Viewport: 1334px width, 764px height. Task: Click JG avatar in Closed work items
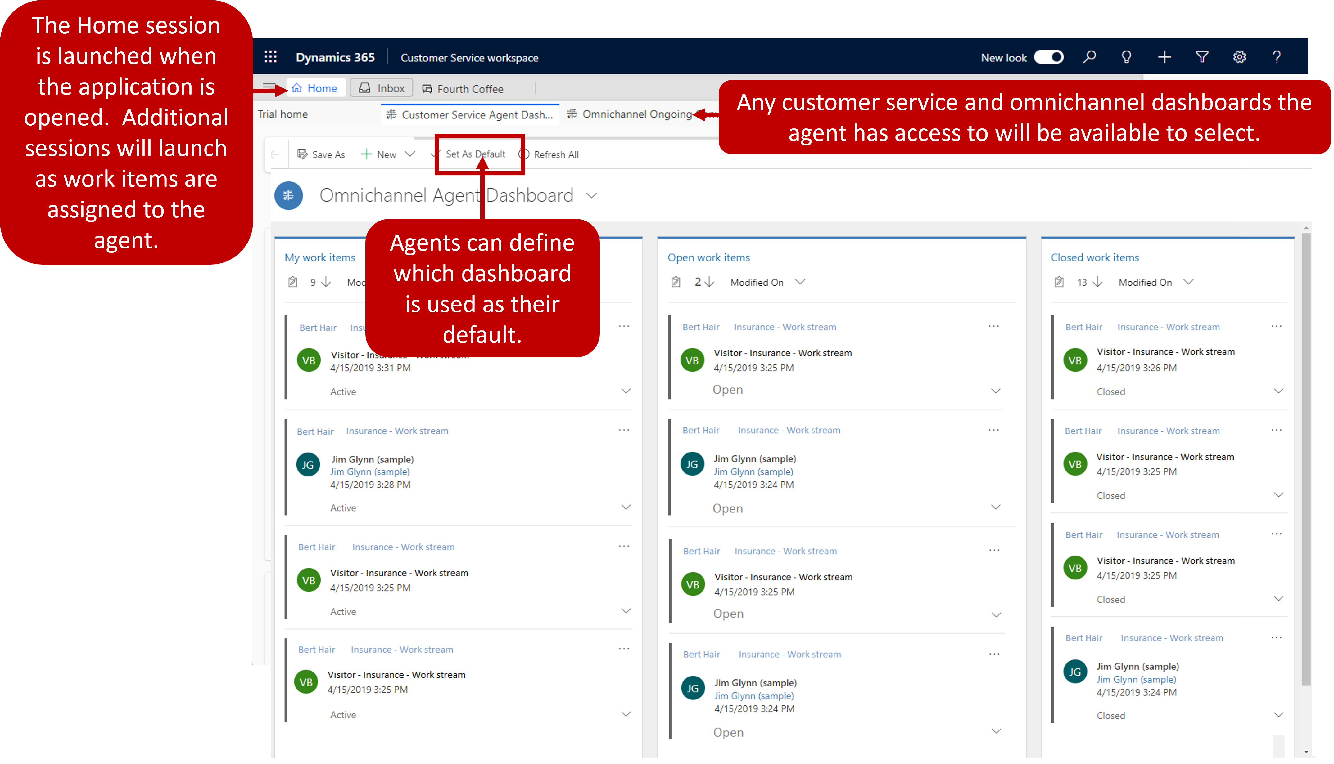tap(1075, 672)
